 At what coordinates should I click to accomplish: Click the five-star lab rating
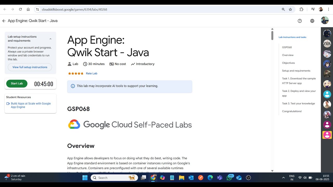pyautogui.click(x=76, y=74)
